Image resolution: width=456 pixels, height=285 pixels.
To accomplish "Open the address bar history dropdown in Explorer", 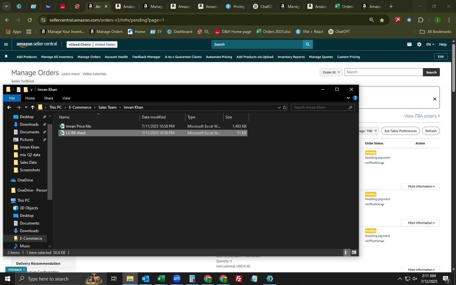I will [279, 107].
